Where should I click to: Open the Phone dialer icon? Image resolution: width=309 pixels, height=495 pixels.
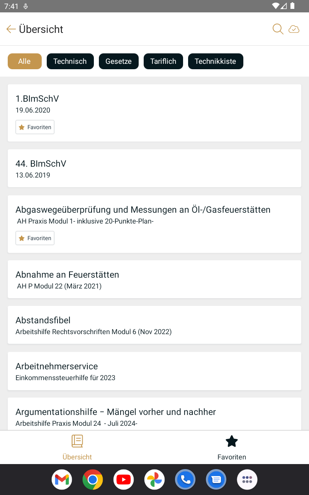pos(185,480)
